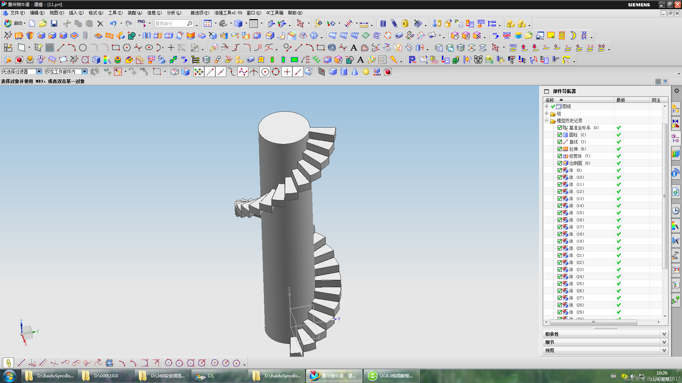This screenshot has width=682, height=383.
Task: Open the 插入(S) menu
Action: [76, 13]
